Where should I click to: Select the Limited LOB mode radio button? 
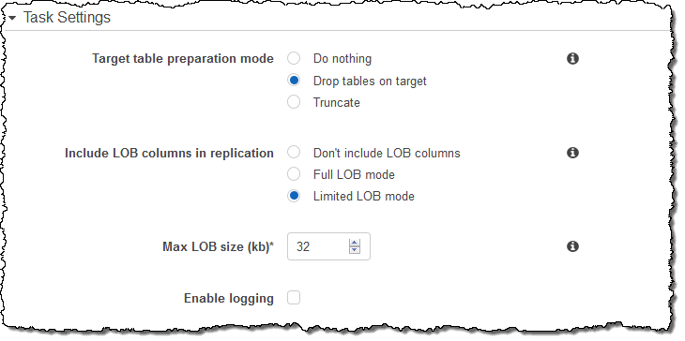(294, 196)
